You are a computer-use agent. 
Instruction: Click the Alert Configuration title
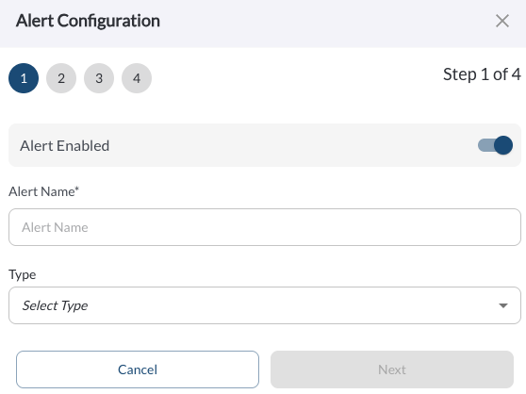(x=88, y=21)
